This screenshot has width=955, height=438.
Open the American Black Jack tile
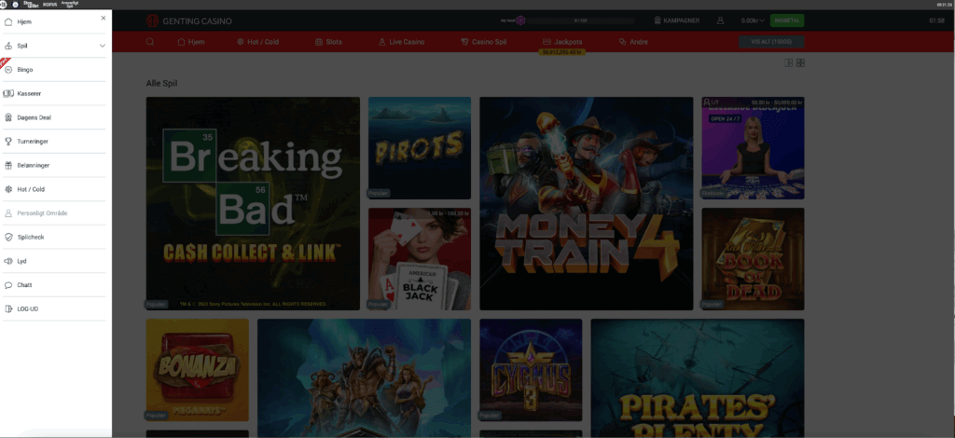[x=420, y=259]
